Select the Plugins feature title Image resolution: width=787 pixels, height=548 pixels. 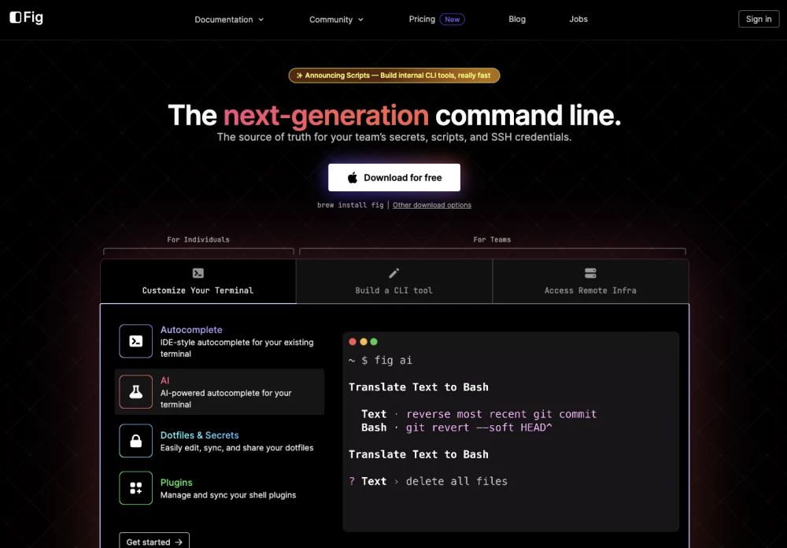(x=176, y=483)
